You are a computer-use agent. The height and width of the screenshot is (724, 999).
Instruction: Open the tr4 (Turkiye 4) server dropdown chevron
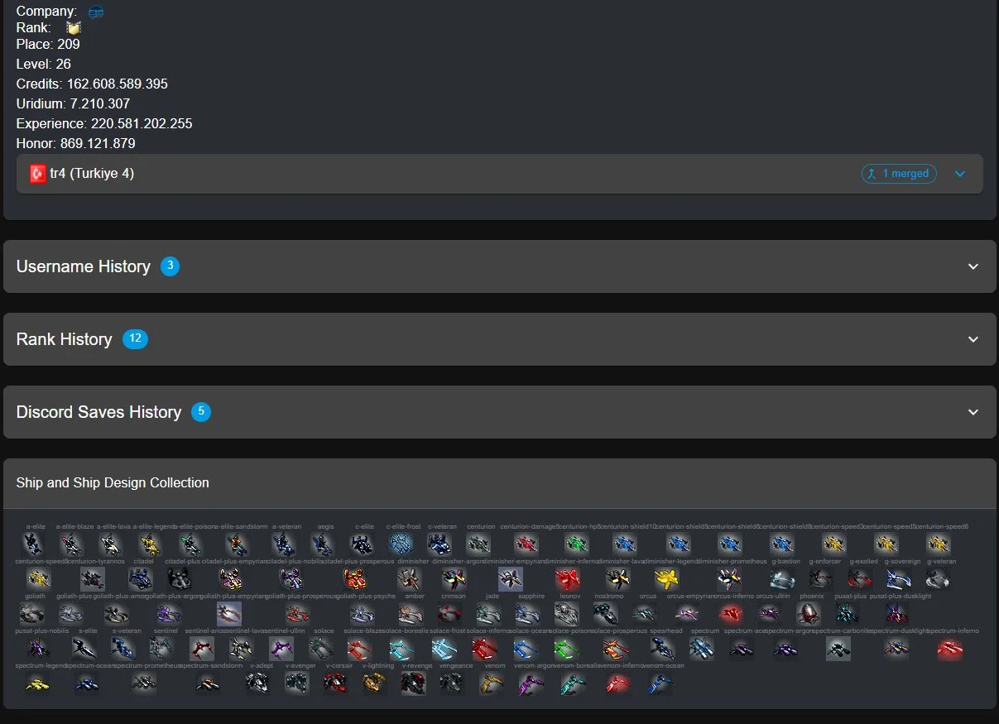(960, 174)
